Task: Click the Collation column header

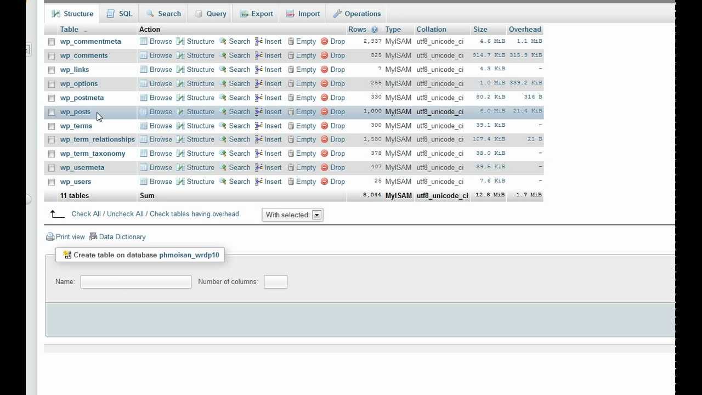Action: pos(431,30)
